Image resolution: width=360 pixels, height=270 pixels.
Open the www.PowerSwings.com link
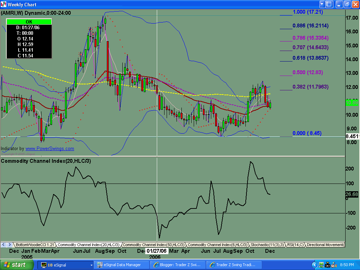point(50,149)
